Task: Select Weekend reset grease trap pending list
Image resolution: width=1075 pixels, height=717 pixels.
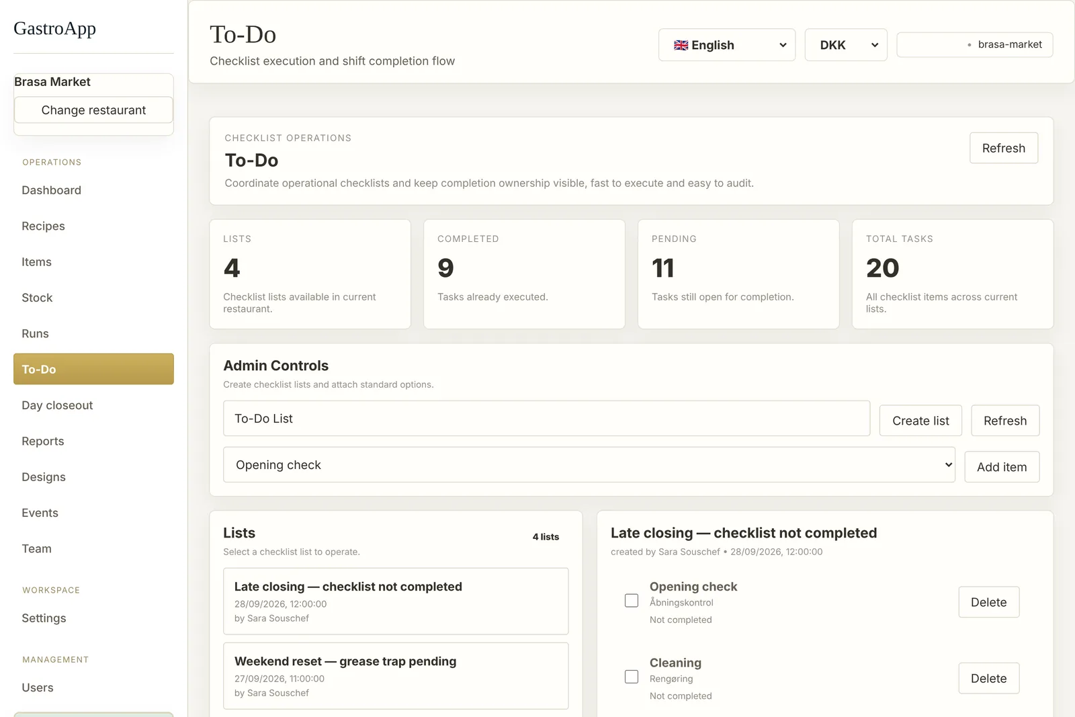Action: (396, 676)
